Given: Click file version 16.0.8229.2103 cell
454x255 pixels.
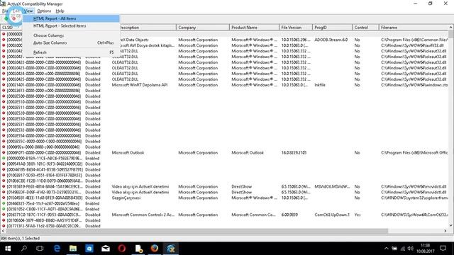Looking at the screenshot, I should pyautogui.click(x=294, y=153).
